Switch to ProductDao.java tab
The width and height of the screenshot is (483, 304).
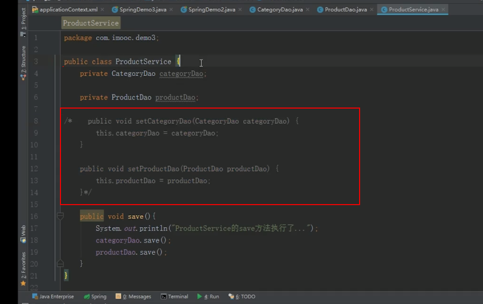point(346,9)
